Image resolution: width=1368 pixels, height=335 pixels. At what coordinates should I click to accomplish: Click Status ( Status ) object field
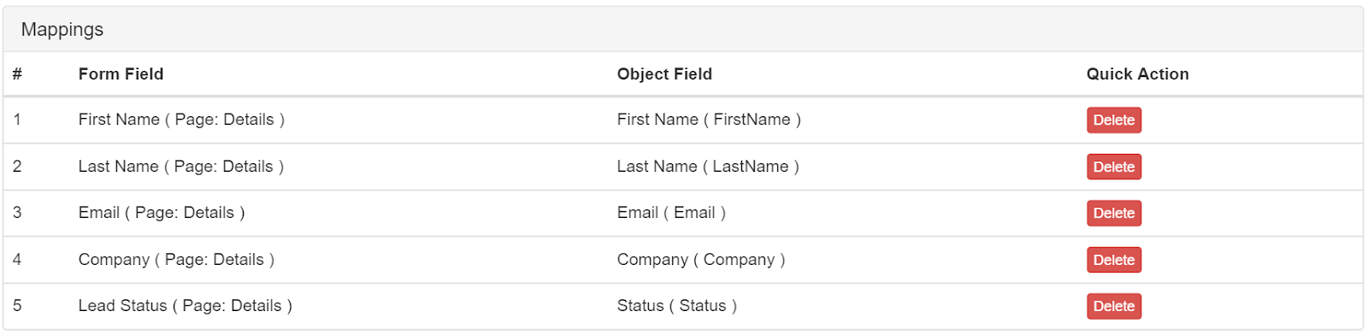tap(677, 306)
